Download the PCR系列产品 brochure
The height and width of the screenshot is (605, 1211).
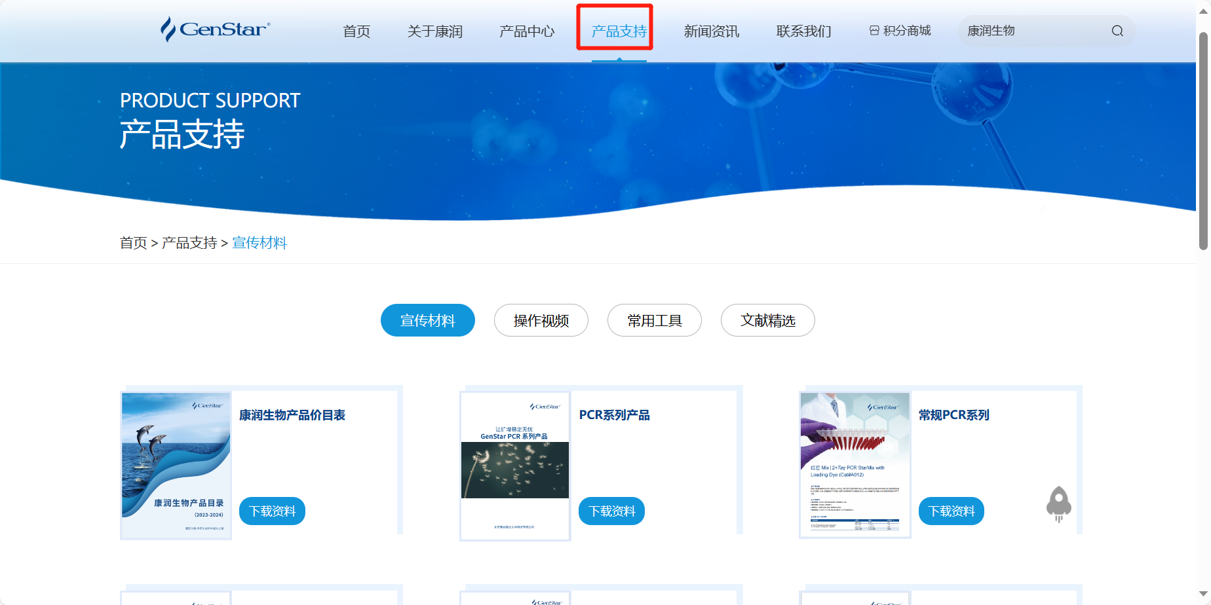[611, 511]
